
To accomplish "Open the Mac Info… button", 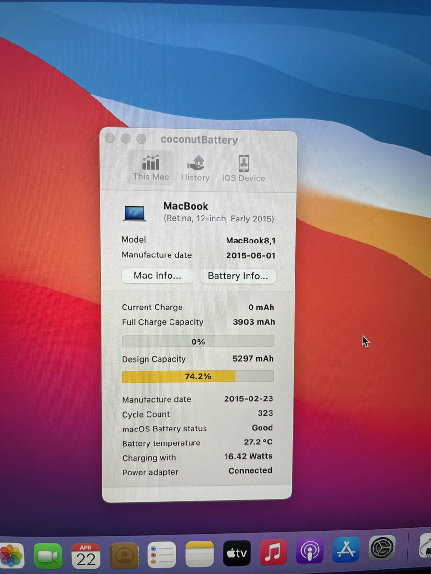I will point(157,276).
